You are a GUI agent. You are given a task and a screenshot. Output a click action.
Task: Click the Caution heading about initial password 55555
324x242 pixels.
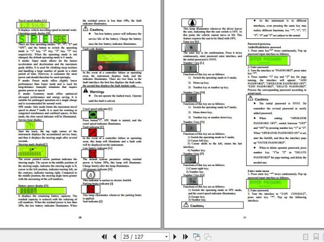coord(261,99)
